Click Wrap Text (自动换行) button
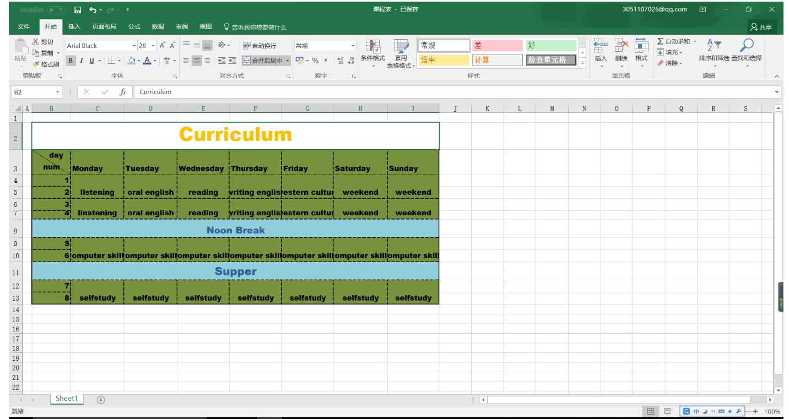This screenshot has width=789, height=419. [260, 46]
